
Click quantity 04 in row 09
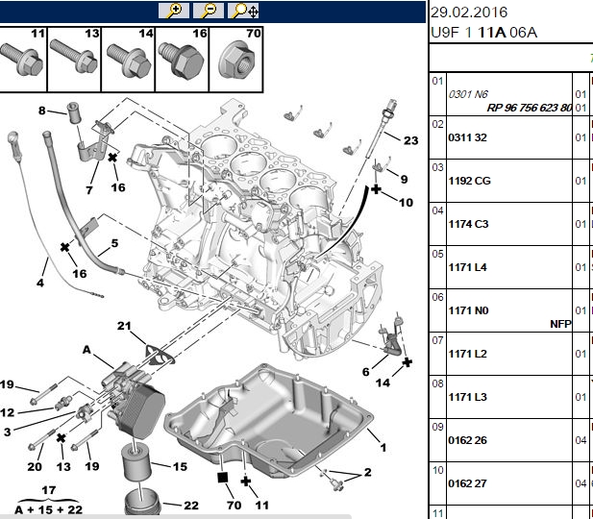click(x=581, y=440)
